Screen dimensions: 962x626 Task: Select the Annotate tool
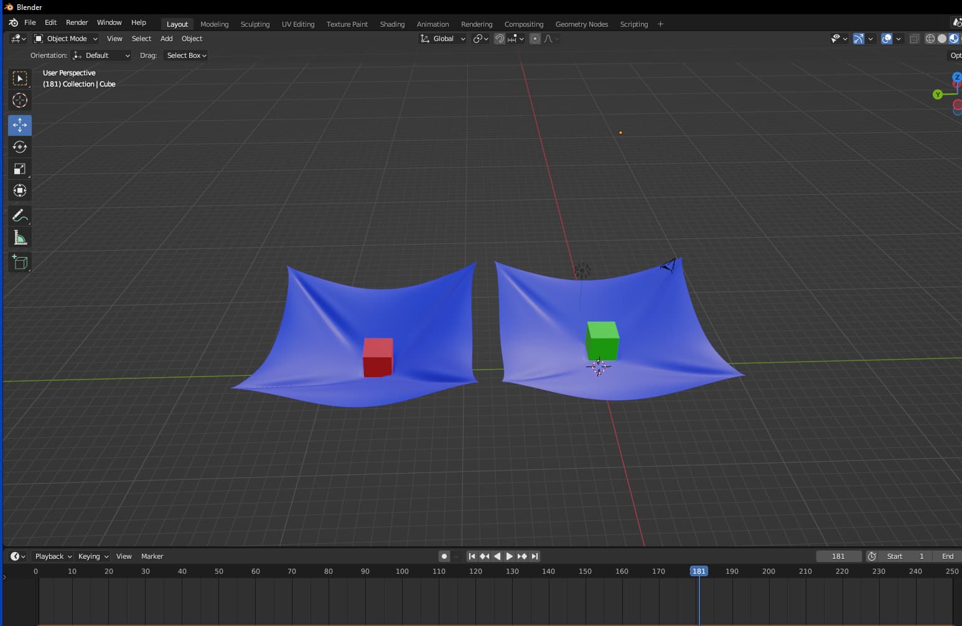click(x=19, y=215)
